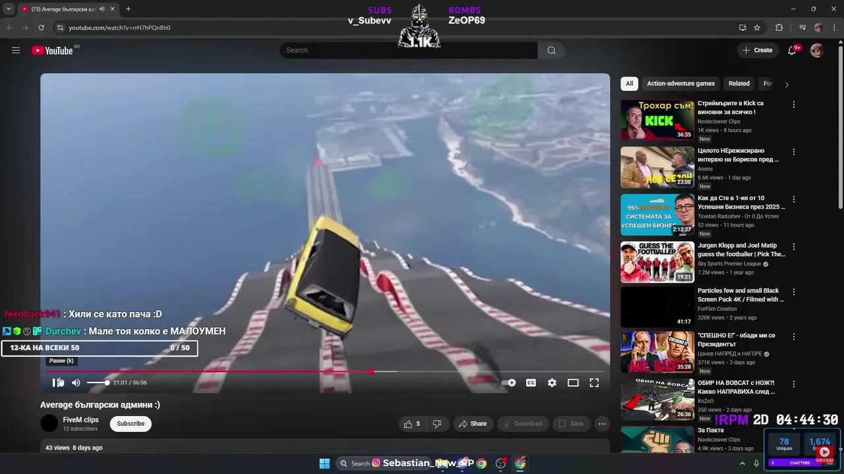Viewport: 844px width, 474px height.
Task: Switch to theater mode
Action: pos(573,382)
